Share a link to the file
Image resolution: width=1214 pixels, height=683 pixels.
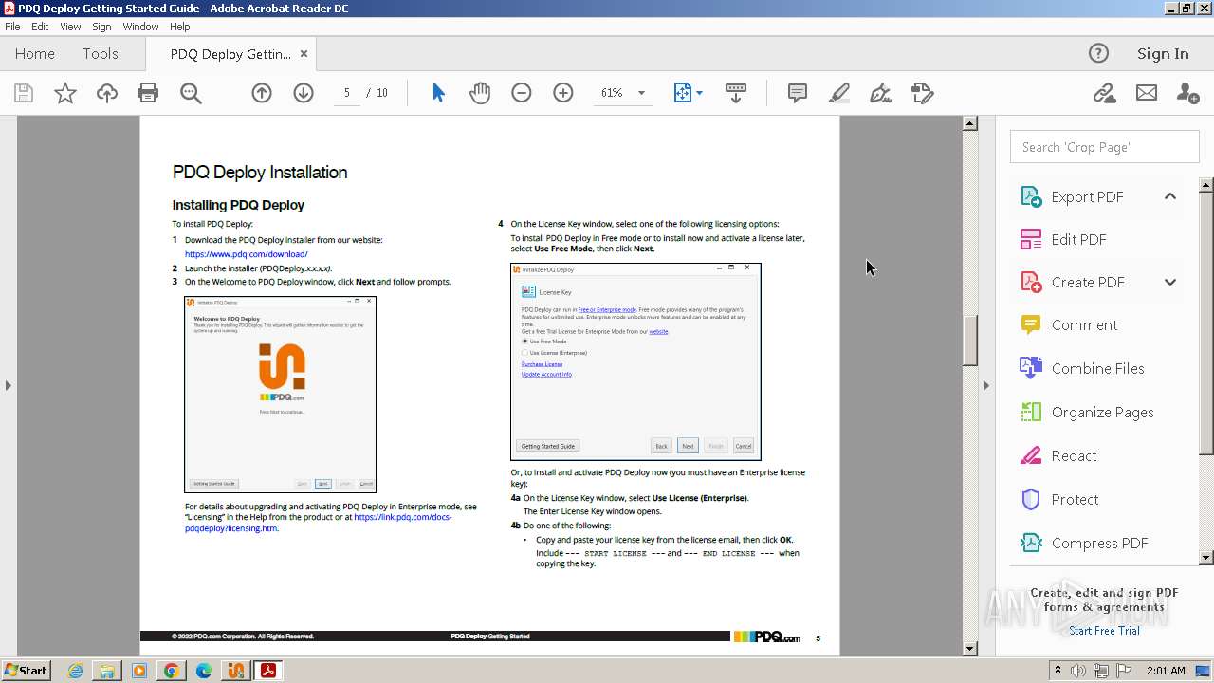click(x=1104, y=93)
